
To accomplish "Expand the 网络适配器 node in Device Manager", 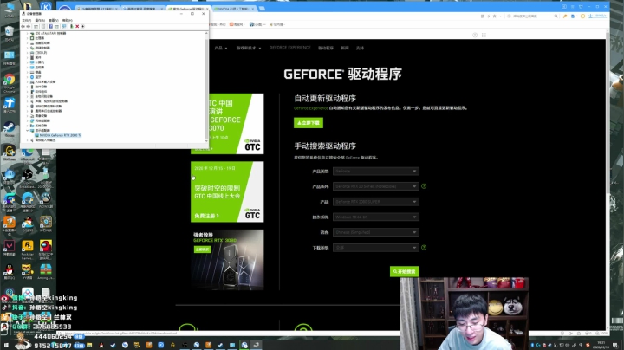I will (x=27, y=120).
